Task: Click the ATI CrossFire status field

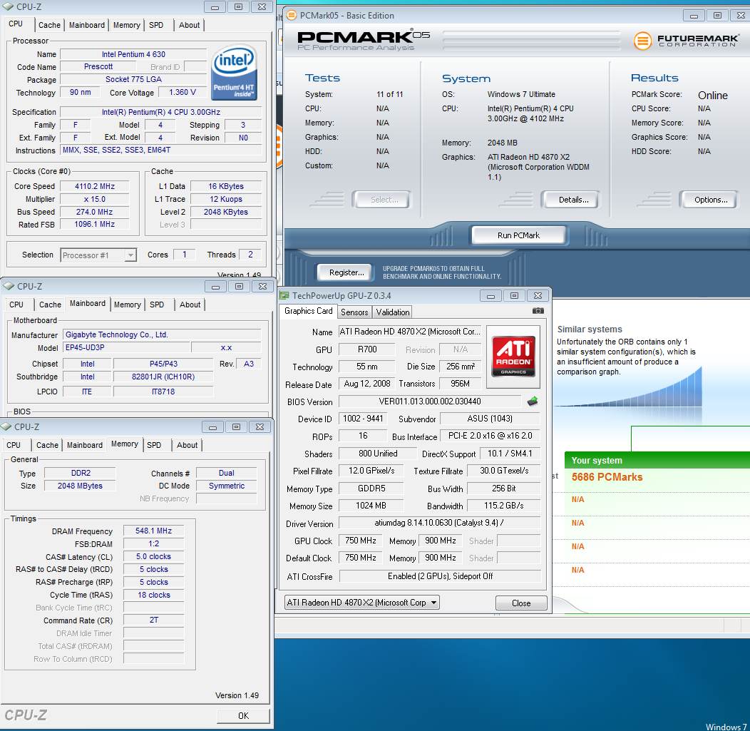Action: pos(440,576)
